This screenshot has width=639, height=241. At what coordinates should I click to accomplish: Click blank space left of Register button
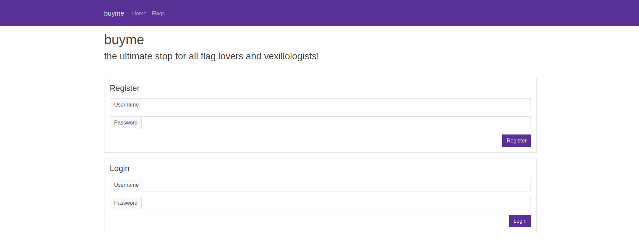(300, 141)
